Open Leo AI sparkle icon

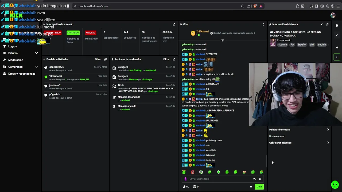tap(327, 6)
